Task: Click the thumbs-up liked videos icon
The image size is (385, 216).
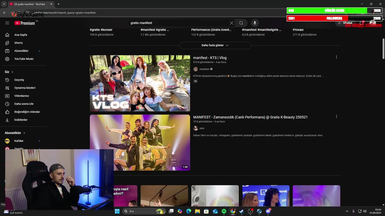Action: pos(7,112)
